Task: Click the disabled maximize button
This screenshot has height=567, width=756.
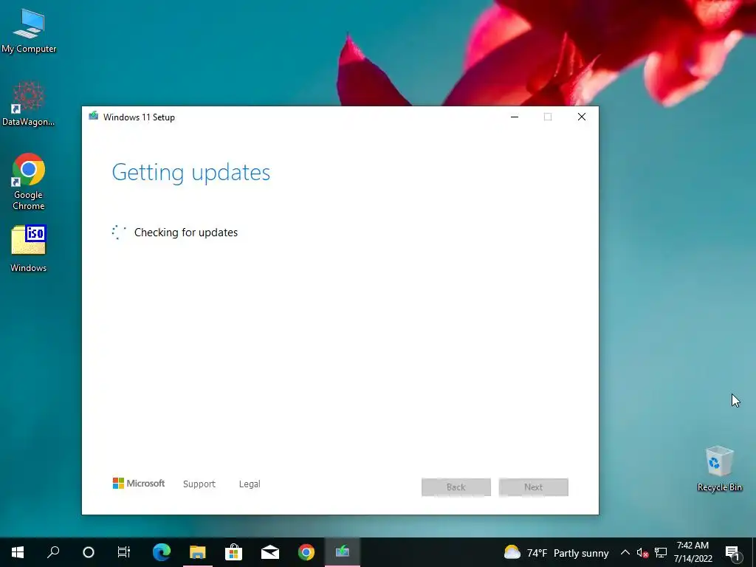Action: 548,117
